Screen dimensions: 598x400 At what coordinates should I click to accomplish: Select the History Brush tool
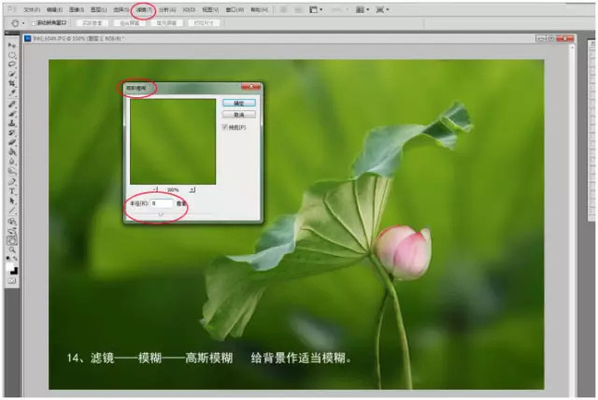(12, 133)
